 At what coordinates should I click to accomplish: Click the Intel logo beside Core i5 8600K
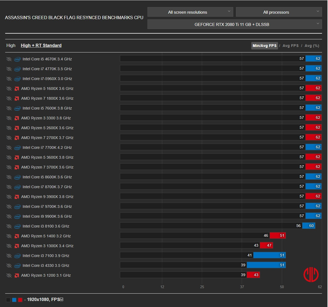click(x=17, y=177)
